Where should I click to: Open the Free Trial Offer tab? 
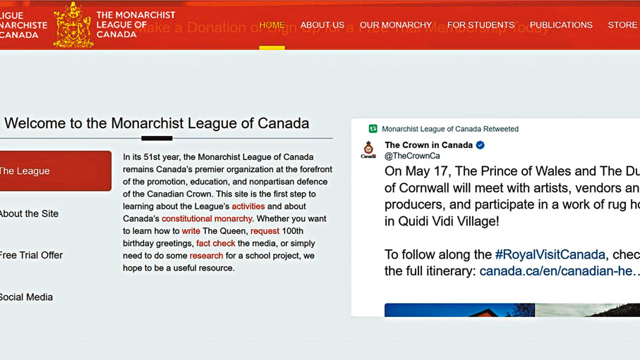click(x=32, y=255)
